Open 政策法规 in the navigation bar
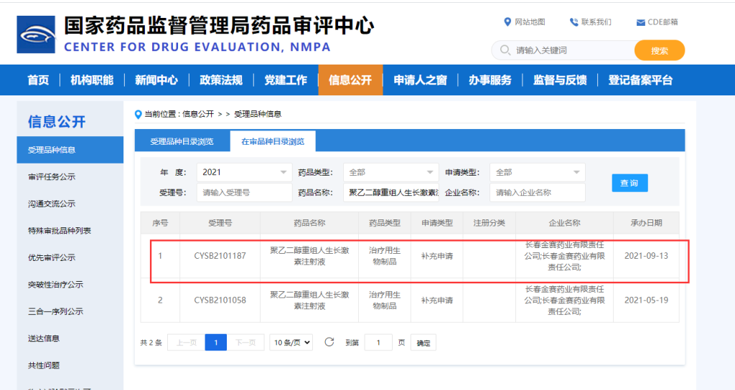The image size is (735, 390). 221,80
